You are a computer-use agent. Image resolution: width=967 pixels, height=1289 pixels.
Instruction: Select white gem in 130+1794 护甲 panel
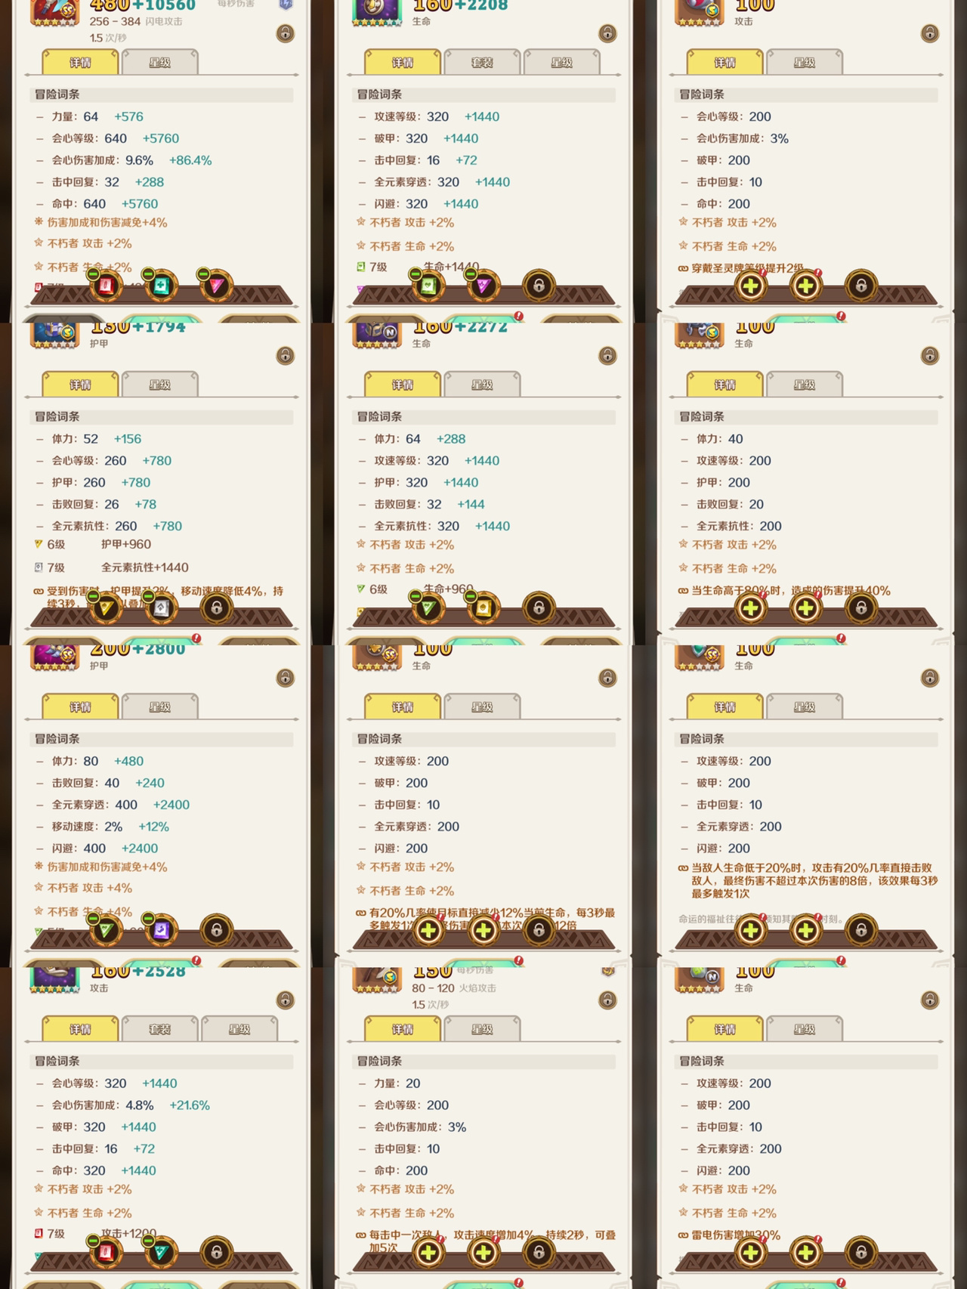pos(161,608)
